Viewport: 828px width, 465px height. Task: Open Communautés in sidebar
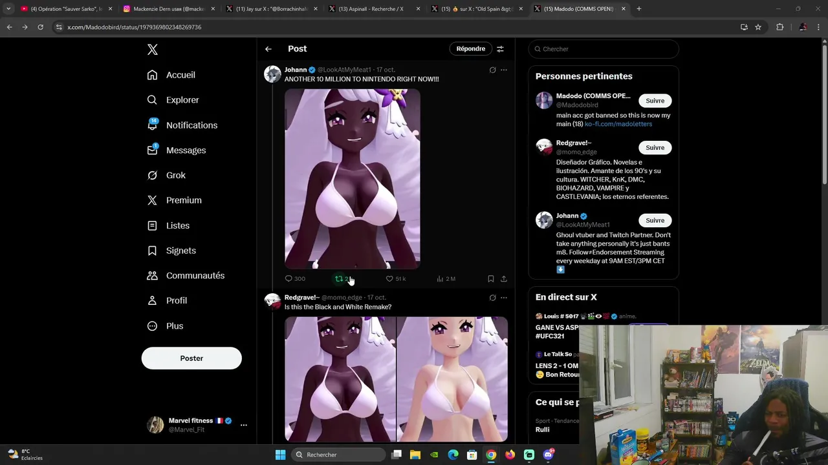pyautogui.click(x=186, y=276)
